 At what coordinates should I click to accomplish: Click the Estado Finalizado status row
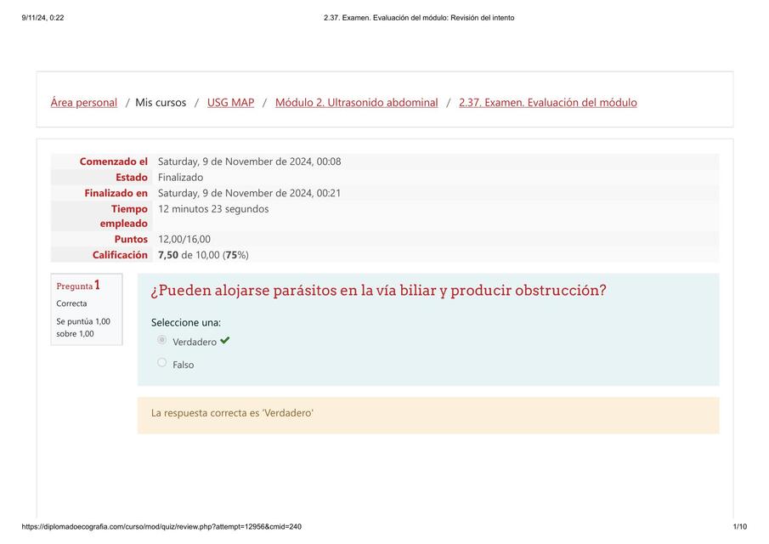pos(178,176)
